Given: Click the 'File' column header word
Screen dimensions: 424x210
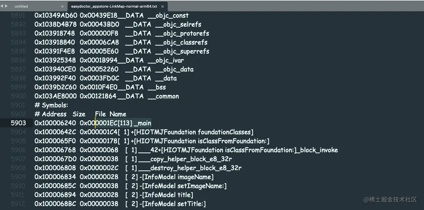Looking at the screenshot, I should coord(101,114).
